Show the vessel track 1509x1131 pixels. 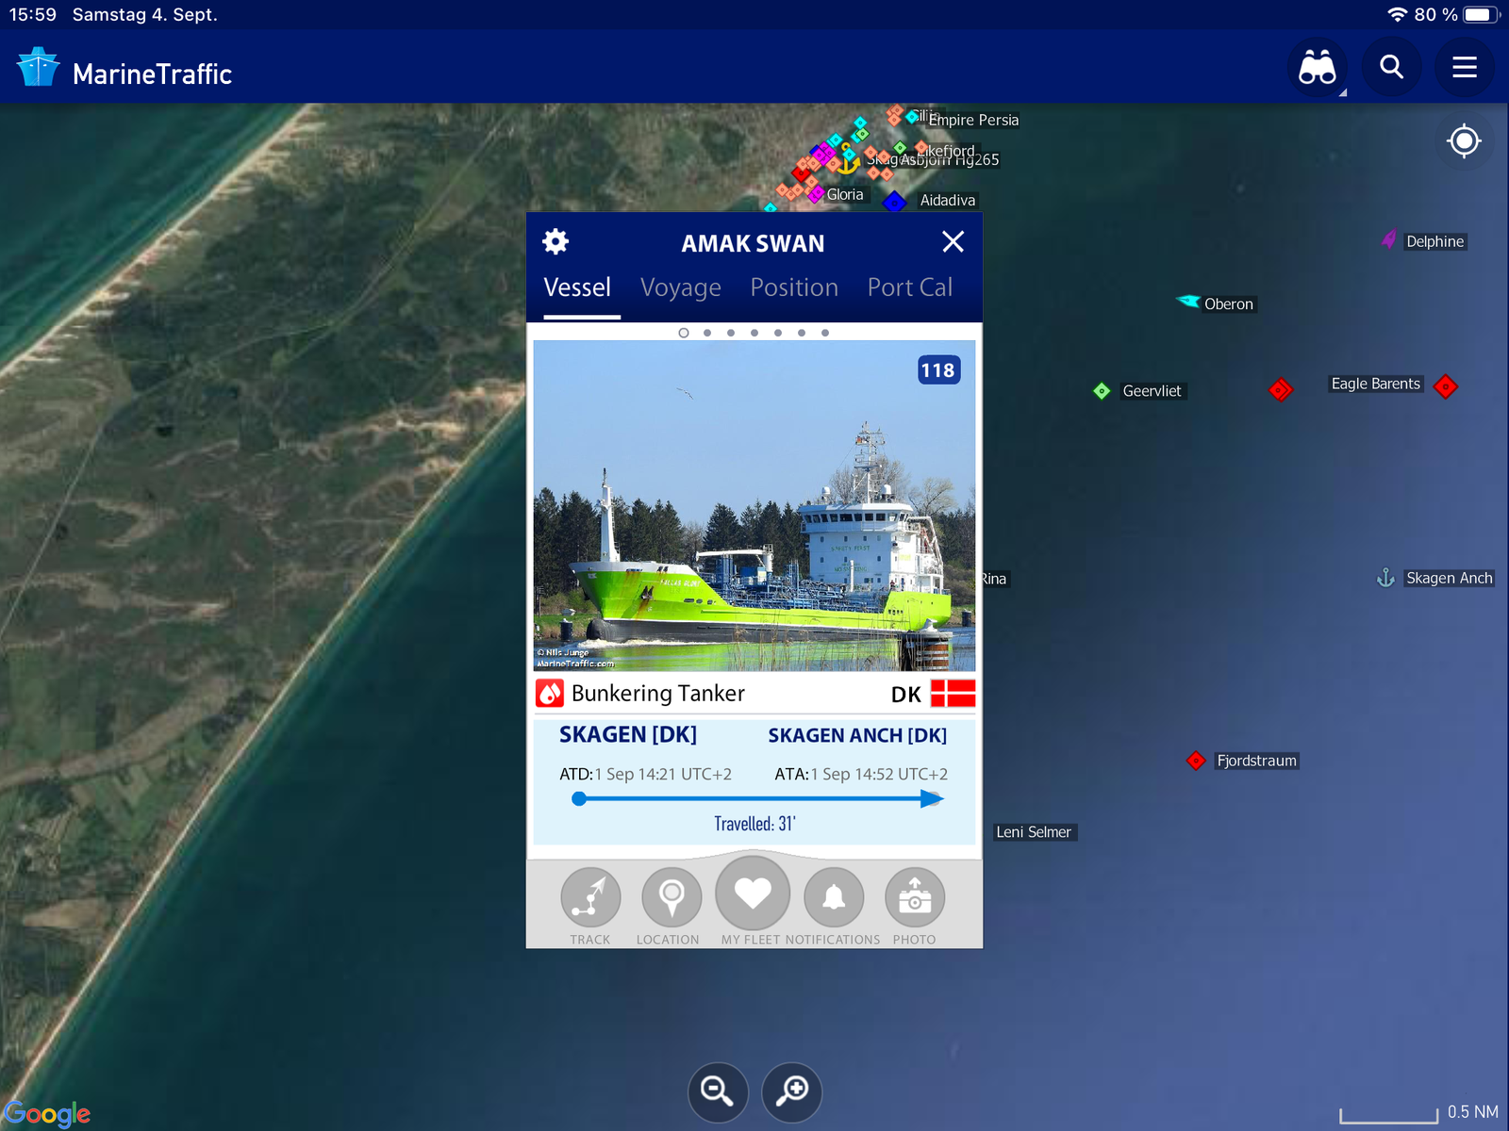pyautogui.click(x=590, y=897)
